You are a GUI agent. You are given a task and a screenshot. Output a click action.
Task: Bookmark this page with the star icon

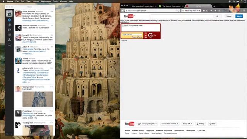[x=204, y=10]
